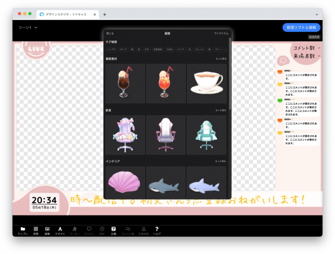Open a new browser tab with plus
The width and height of the screenshot is (335, 254).
[104, 14]
